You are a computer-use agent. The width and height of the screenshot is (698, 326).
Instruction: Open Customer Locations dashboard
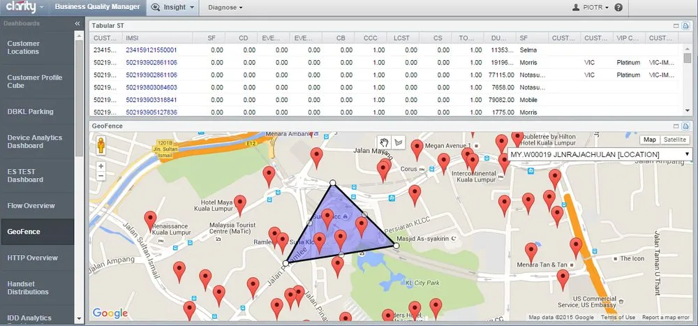pos(38,47)
